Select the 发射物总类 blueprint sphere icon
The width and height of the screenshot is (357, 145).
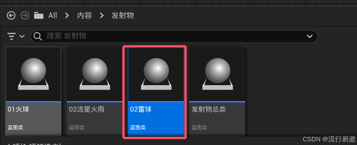point(218,74)
